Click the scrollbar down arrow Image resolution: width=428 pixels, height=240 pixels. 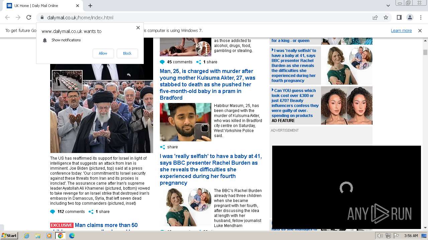[x=425, y=228]
